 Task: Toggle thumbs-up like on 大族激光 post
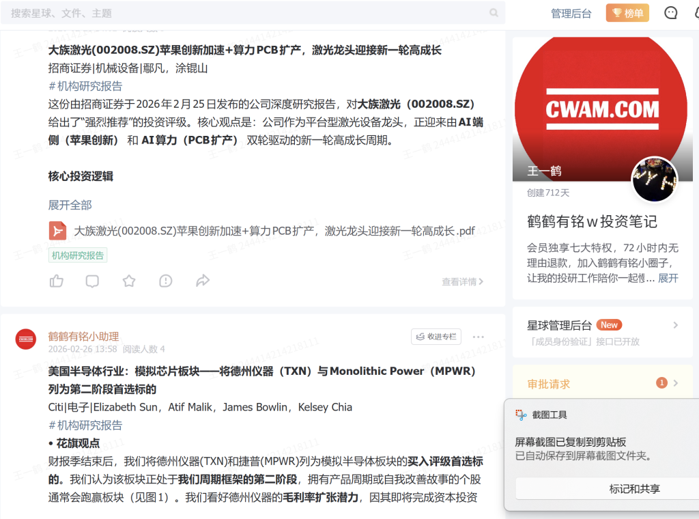click(57, 281)
